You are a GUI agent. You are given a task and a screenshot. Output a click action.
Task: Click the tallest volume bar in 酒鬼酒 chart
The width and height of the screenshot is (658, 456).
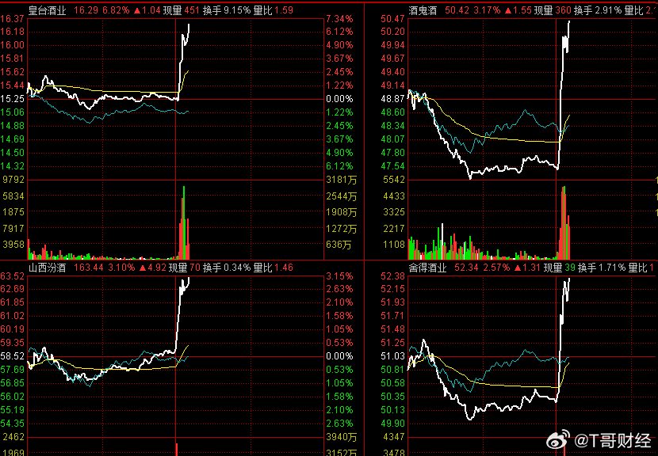point(564,222)
